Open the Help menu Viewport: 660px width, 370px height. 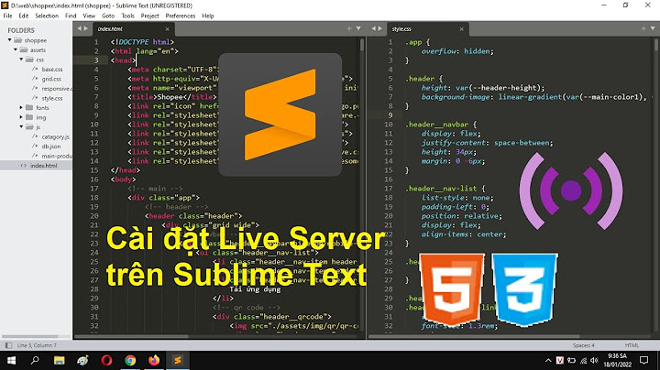click(208, 16)
